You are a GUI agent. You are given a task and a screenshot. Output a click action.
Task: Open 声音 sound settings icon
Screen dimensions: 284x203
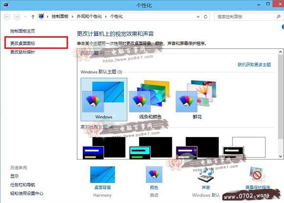point(206,175)
